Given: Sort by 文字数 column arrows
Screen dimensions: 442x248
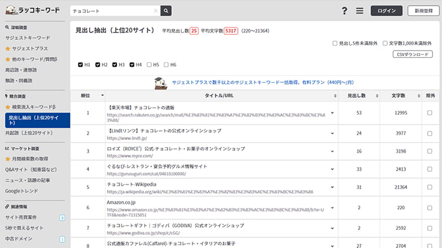Looking at the screenshot, I should click(418, 96).
